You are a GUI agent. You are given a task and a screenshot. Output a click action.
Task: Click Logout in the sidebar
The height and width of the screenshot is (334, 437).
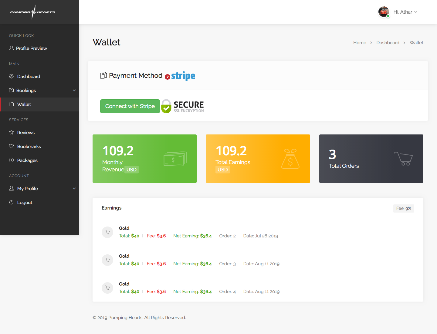click(x=39, y=202)
